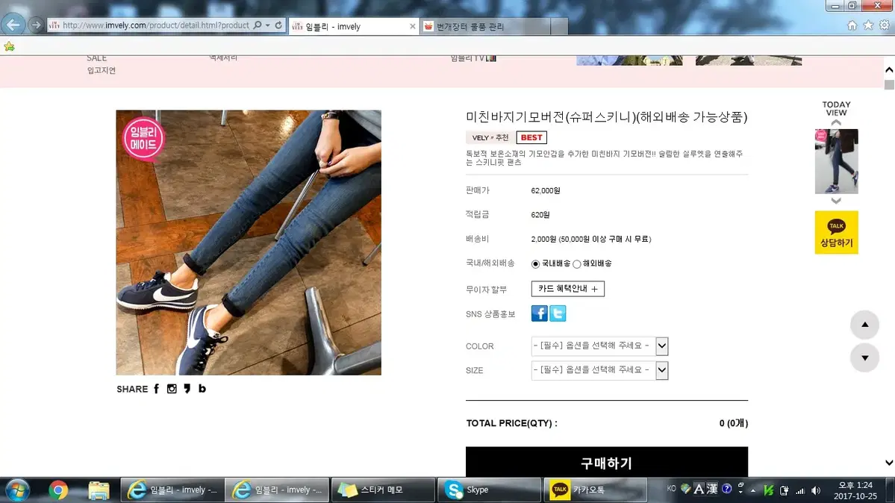
Task: Click the 구매하기 purchase button
Action: pyautogui.click(x=606, y=463)
